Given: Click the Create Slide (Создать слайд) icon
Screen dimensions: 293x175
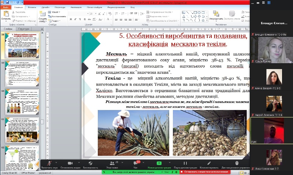Looking at the screenshot, I should click(x=42, y=15).
